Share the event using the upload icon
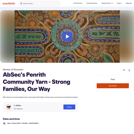Viewport: 134px width, 134px height. 129,70
